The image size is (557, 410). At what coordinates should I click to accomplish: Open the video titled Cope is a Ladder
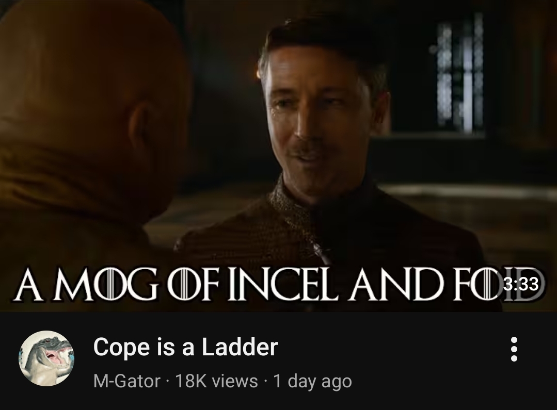[x=185, y=347]
